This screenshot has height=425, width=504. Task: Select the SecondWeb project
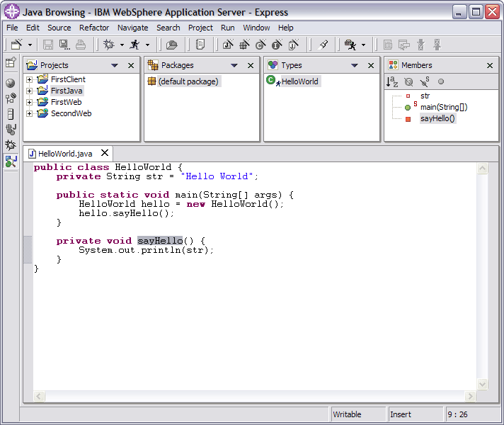click(71, 113)
